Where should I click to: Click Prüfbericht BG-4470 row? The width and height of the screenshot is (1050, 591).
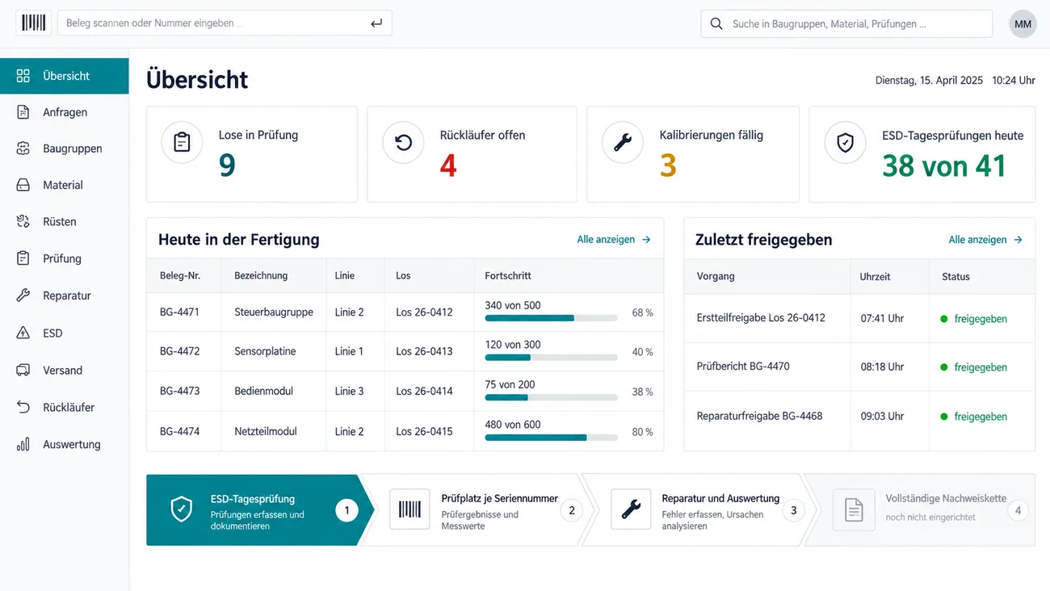click(859, 367)
